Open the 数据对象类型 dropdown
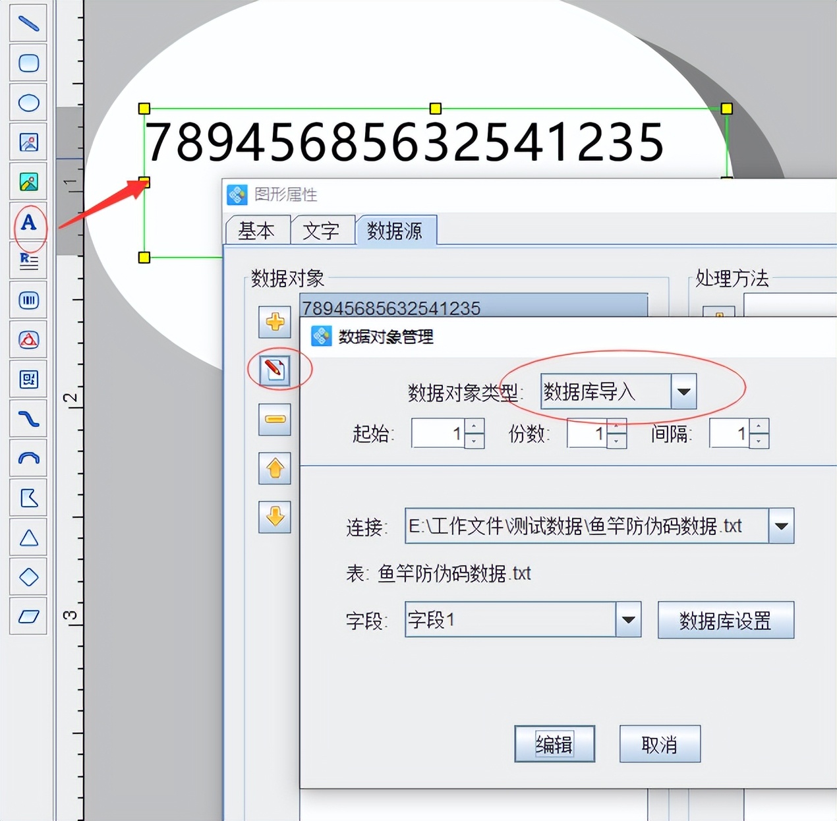837x821 pixels. click(683, 392)
